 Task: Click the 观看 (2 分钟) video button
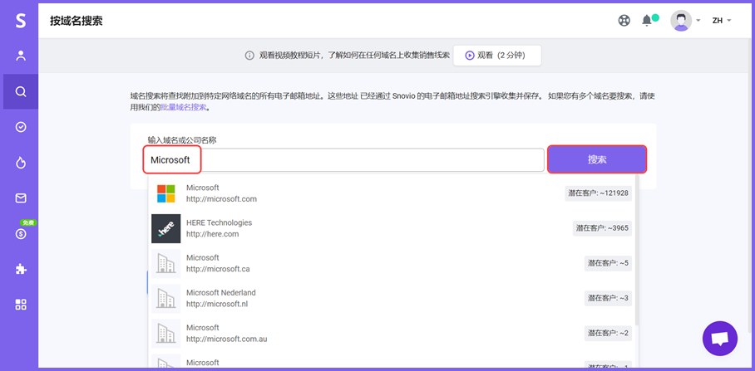pyautogui.click(x=497, y=56)
